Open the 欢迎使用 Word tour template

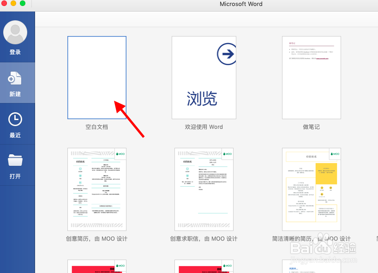click(x=204, y=78)
